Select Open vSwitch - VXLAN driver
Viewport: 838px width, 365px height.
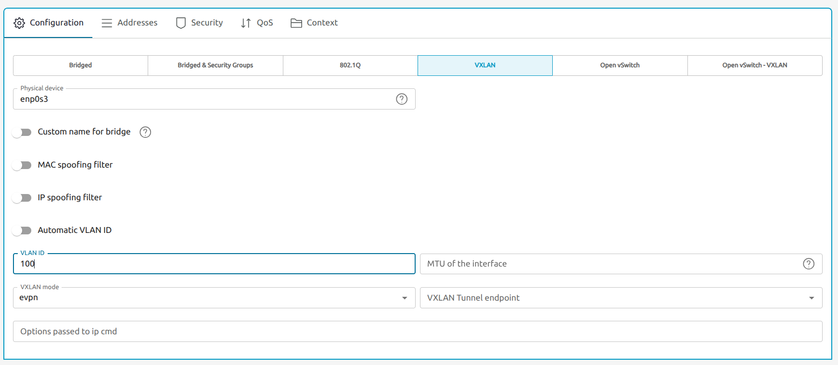(x=754, y=65)
